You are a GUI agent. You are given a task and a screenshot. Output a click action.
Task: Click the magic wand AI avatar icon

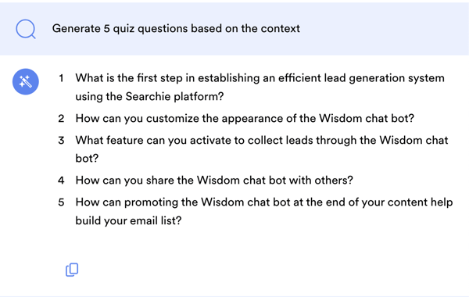[26, 81]
